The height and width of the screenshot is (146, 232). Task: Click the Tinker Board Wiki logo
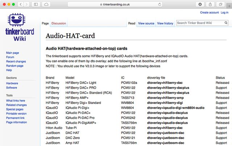pos(20,28)
